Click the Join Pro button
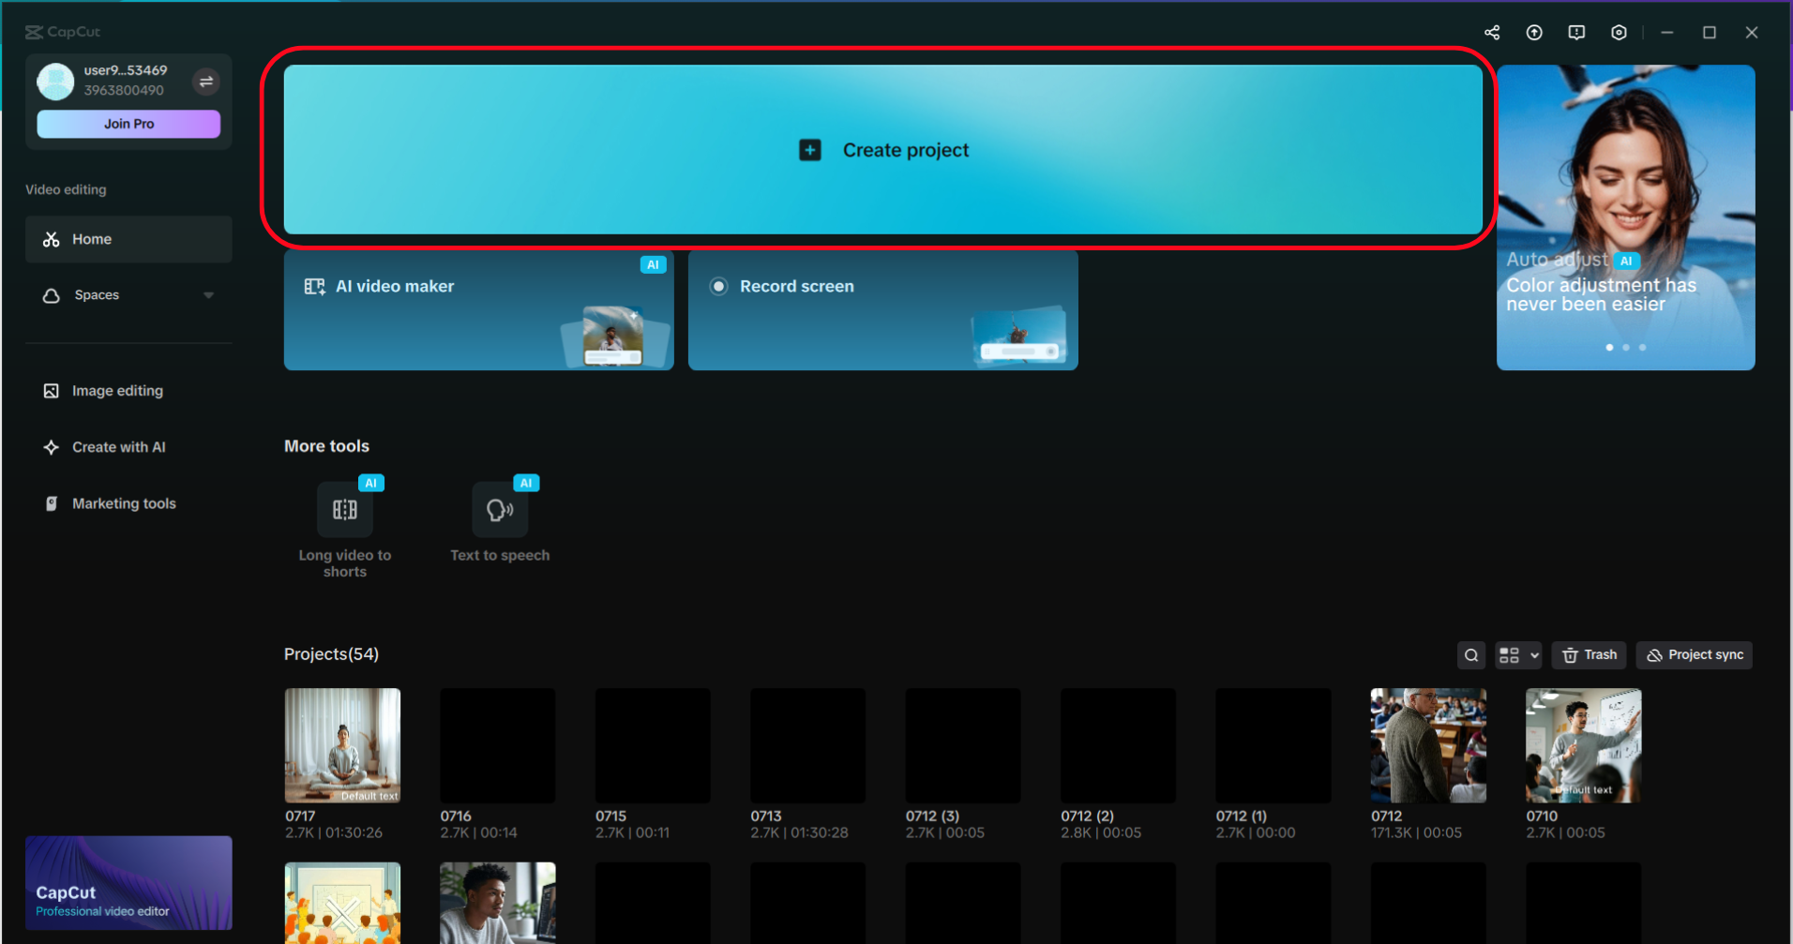1793x944 pixels. (128, 123)
